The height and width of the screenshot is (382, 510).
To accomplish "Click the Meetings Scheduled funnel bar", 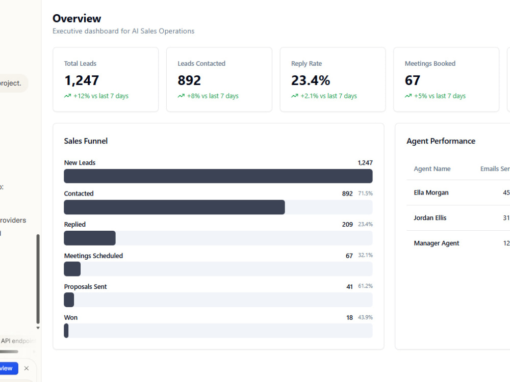I will pos(218,269).
